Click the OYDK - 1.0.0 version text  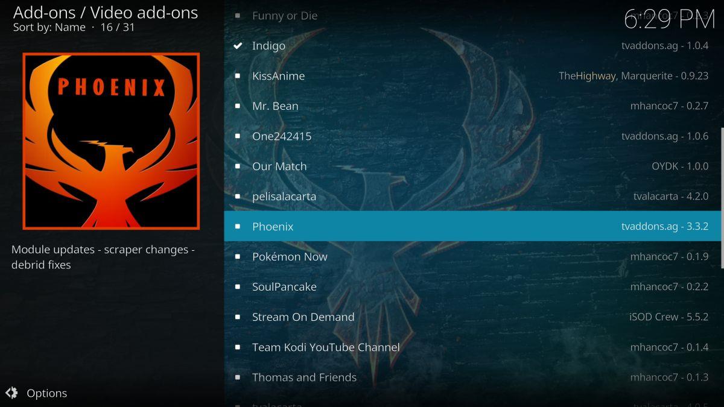pos(680,166)
